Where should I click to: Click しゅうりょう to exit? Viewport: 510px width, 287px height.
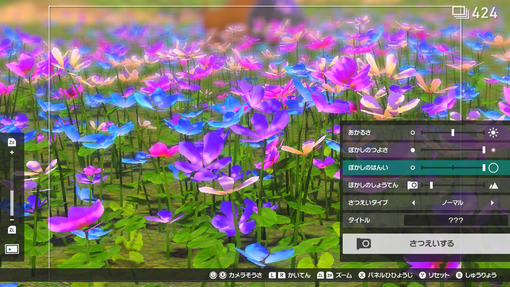tap(481, 275)
